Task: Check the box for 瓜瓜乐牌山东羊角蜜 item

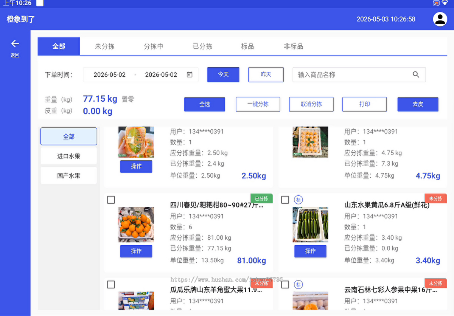Action: coord(111,284)
